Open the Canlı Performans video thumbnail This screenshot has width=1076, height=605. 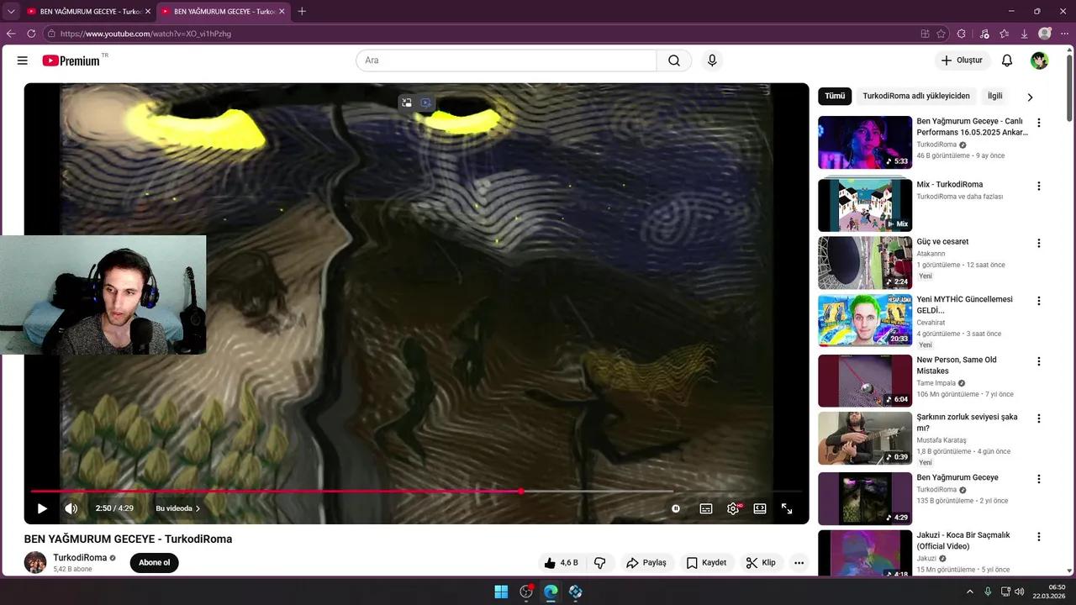click(x=865, y=142)
